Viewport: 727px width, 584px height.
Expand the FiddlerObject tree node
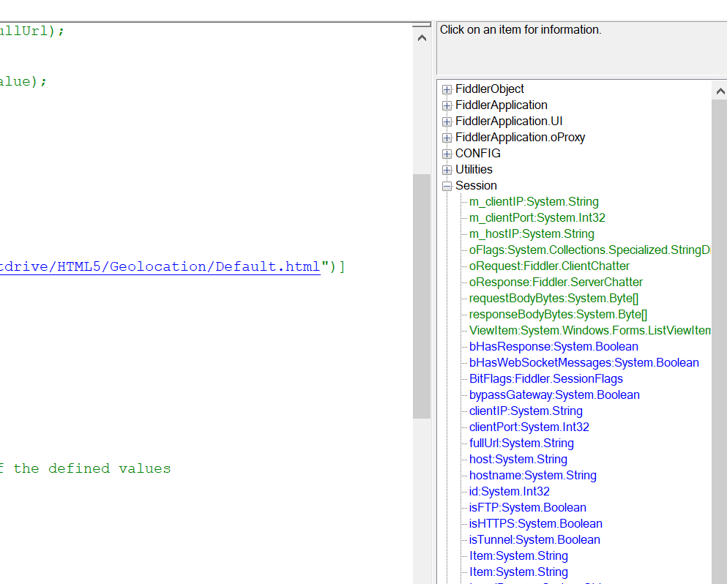pos(447,89)
